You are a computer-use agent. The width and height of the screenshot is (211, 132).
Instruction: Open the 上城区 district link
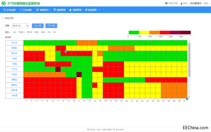click(14, 59)
